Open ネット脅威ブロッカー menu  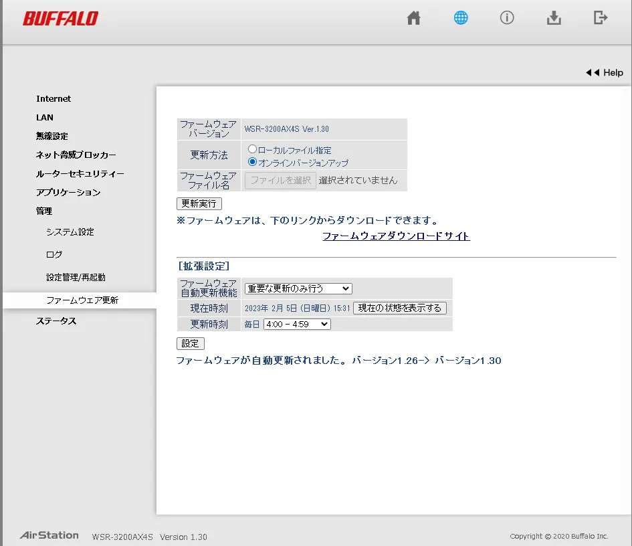pos(76,155)
